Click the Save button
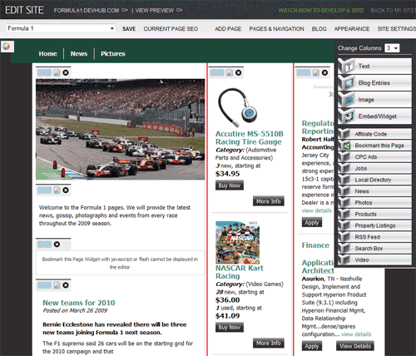The width and height of the screenshot is (416, 356). coord(129,29)
